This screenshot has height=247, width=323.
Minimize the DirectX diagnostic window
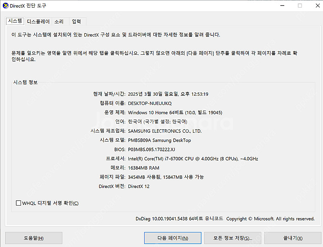click(x=282, y=6)
